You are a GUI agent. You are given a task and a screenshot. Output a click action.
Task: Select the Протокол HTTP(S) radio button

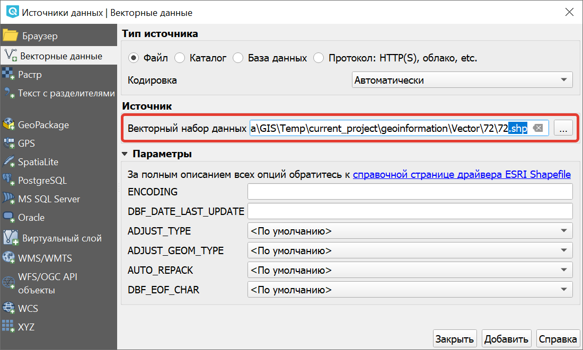click(x=319, y=58)
